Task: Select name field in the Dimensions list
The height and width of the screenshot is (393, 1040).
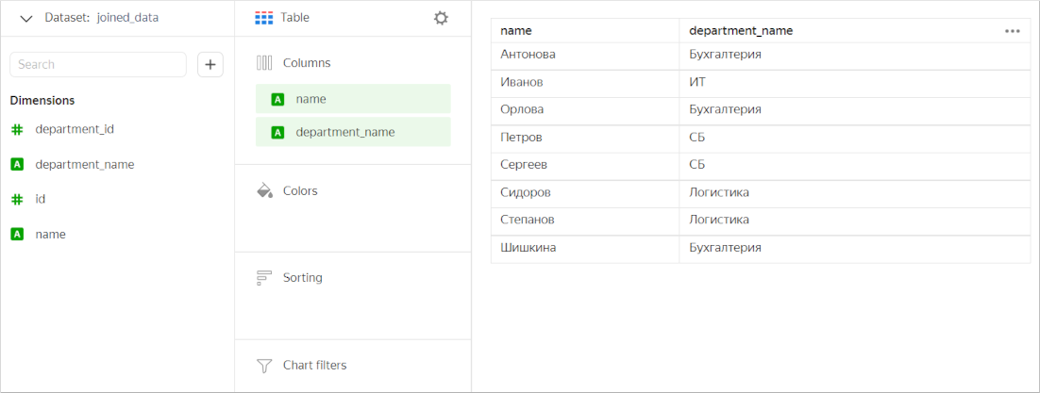Action: (x=50, y=234)
